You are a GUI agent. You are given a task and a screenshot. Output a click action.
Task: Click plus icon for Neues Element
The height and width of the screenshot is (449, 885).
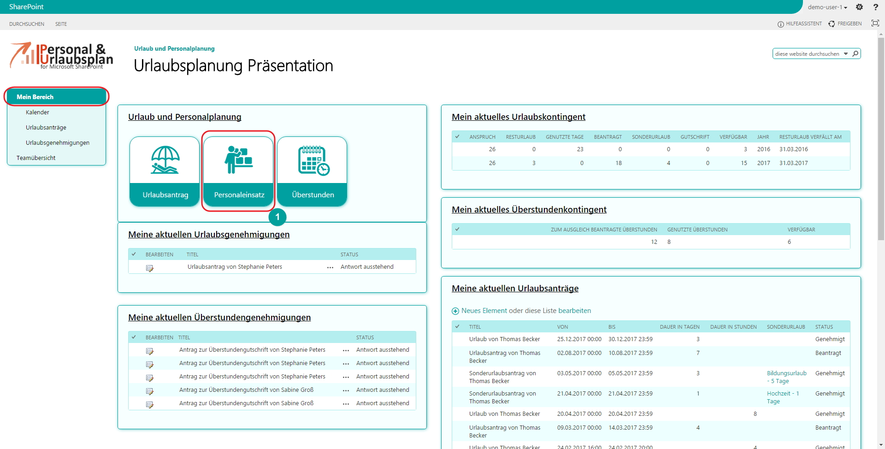455,311
